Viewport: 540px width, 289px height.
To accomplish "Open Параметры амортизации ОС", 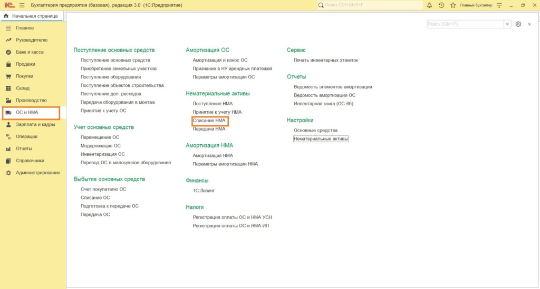I will 224,77.
